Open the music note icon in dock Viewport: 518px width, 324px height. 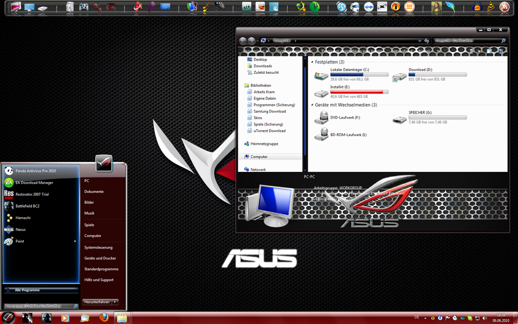click(x=206, y=6)
